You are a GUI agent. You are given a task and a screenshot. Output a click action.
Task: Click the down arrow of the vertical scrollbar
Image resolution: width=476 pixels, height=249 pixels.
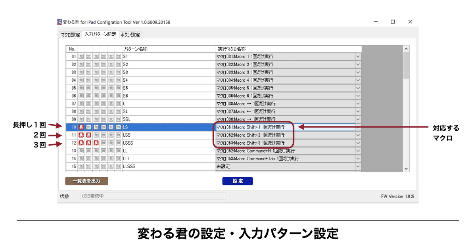[x=406, y=168]
